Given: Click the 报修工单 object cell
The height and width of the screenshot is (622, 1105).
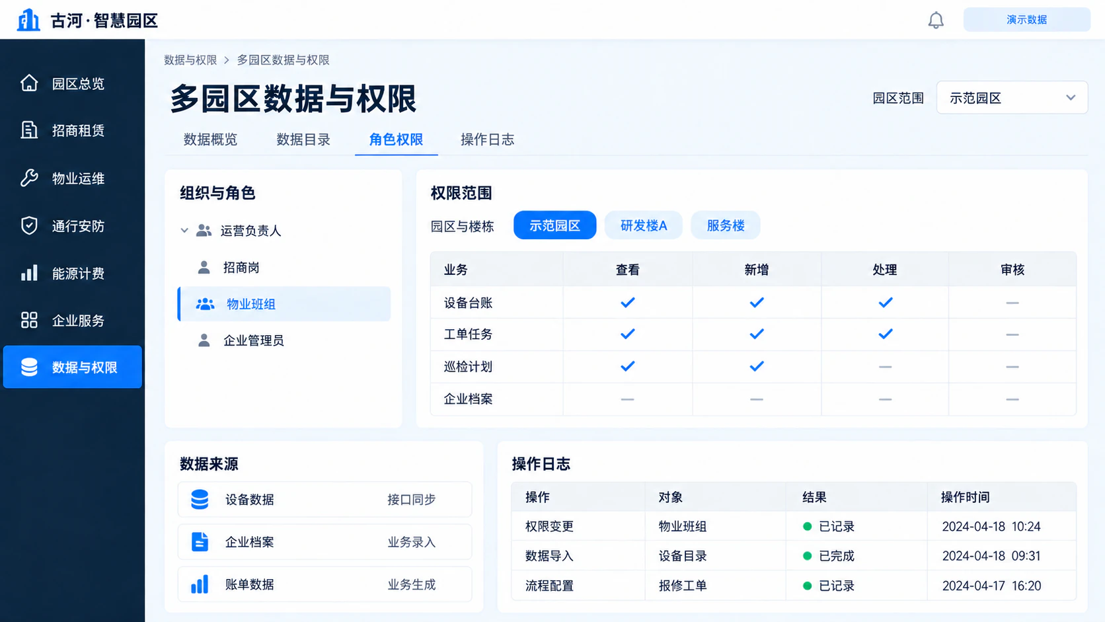Looking at the screenshot, I should (683, 586).
